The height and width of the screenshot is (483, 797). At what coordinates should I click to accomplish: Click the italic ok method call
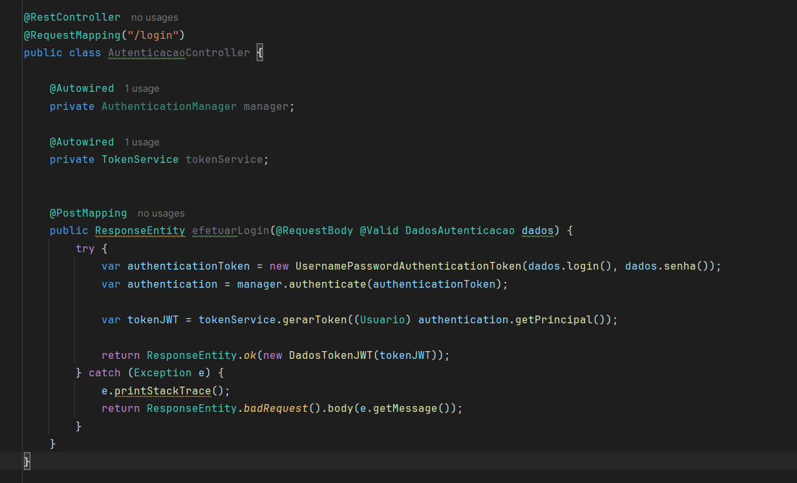250,356
